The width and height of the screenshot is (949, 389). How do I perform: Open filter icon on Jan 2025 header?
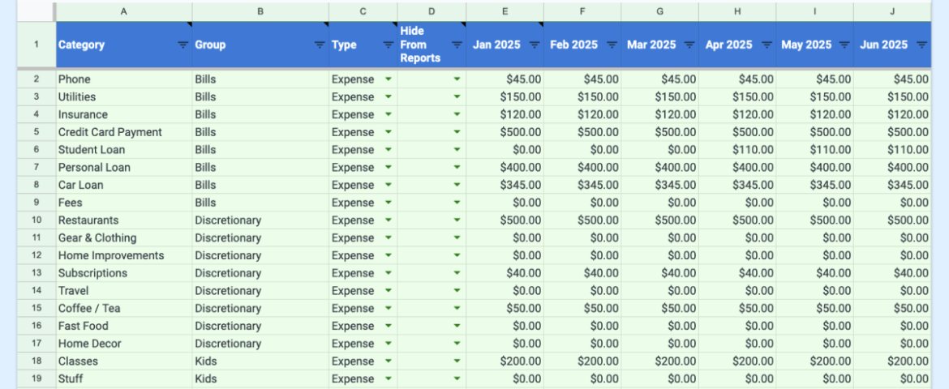point(535,45)
